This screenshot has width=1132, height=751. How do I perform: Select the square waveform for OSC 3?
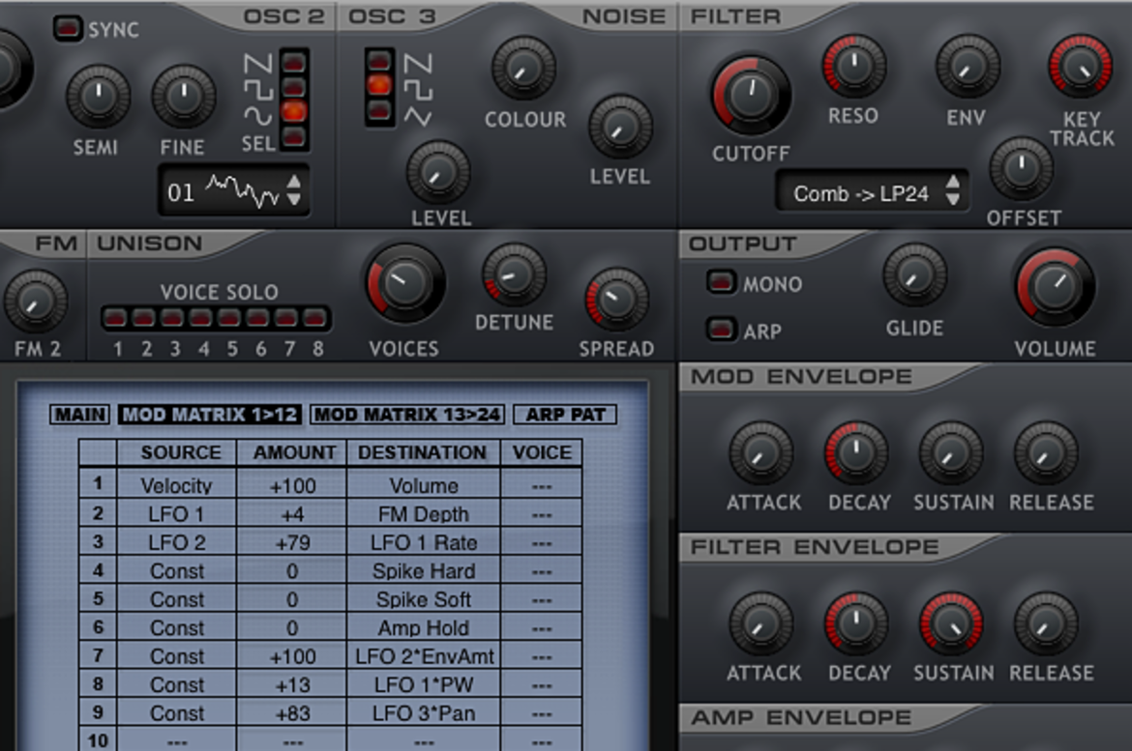point(379,85)
